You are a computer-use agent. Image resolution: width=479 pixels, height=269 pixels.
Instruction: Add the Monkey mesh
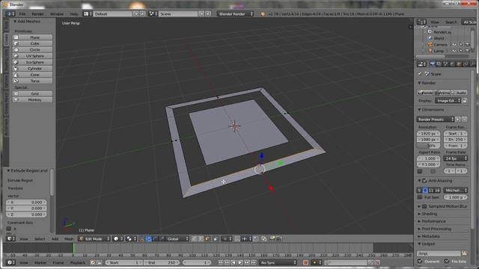(x=32, y=99)
